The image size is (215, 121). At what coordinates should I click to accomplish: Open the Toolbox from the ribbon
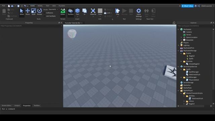(71, 12)
